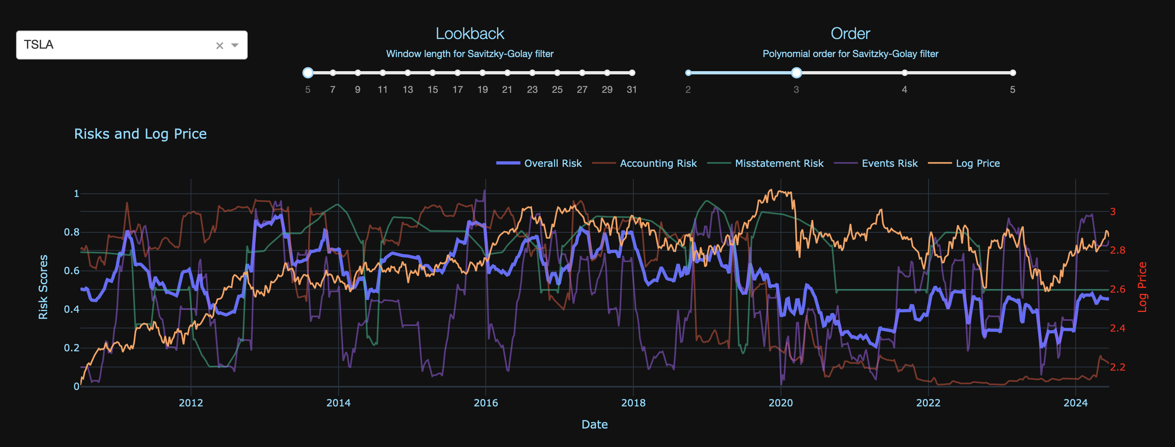Set Order slider to 5
Screen dimensions: 1175x447
point(1013,73)
